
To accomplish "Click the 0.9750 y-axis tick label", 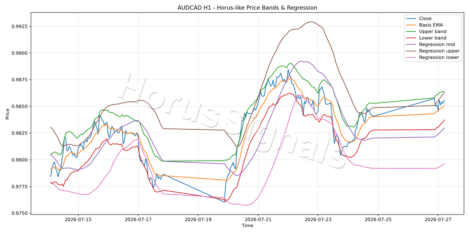I will pyautogui.click(x=20, y=213).
